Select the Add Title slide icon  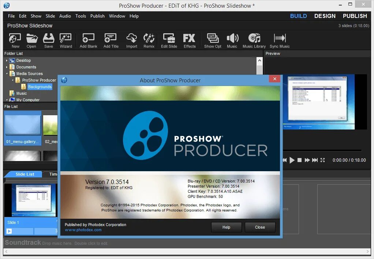[x=111, y=40]
